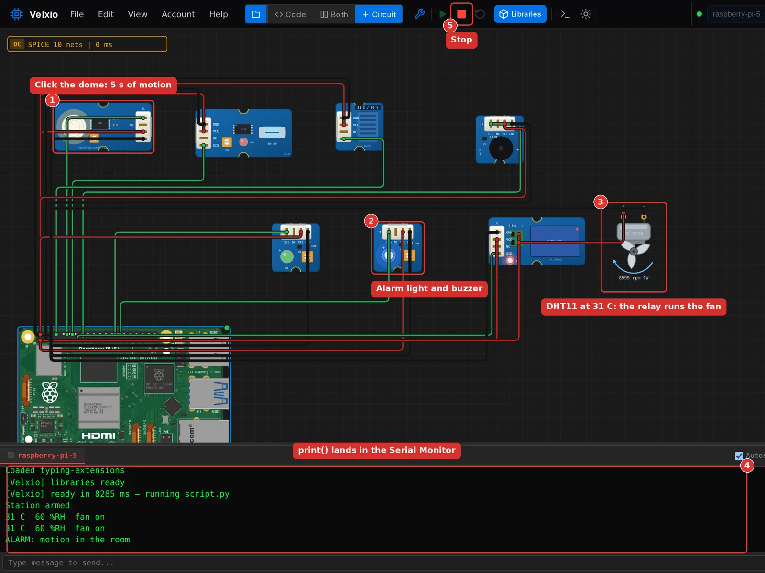Open the Help menu

[219, 14]
